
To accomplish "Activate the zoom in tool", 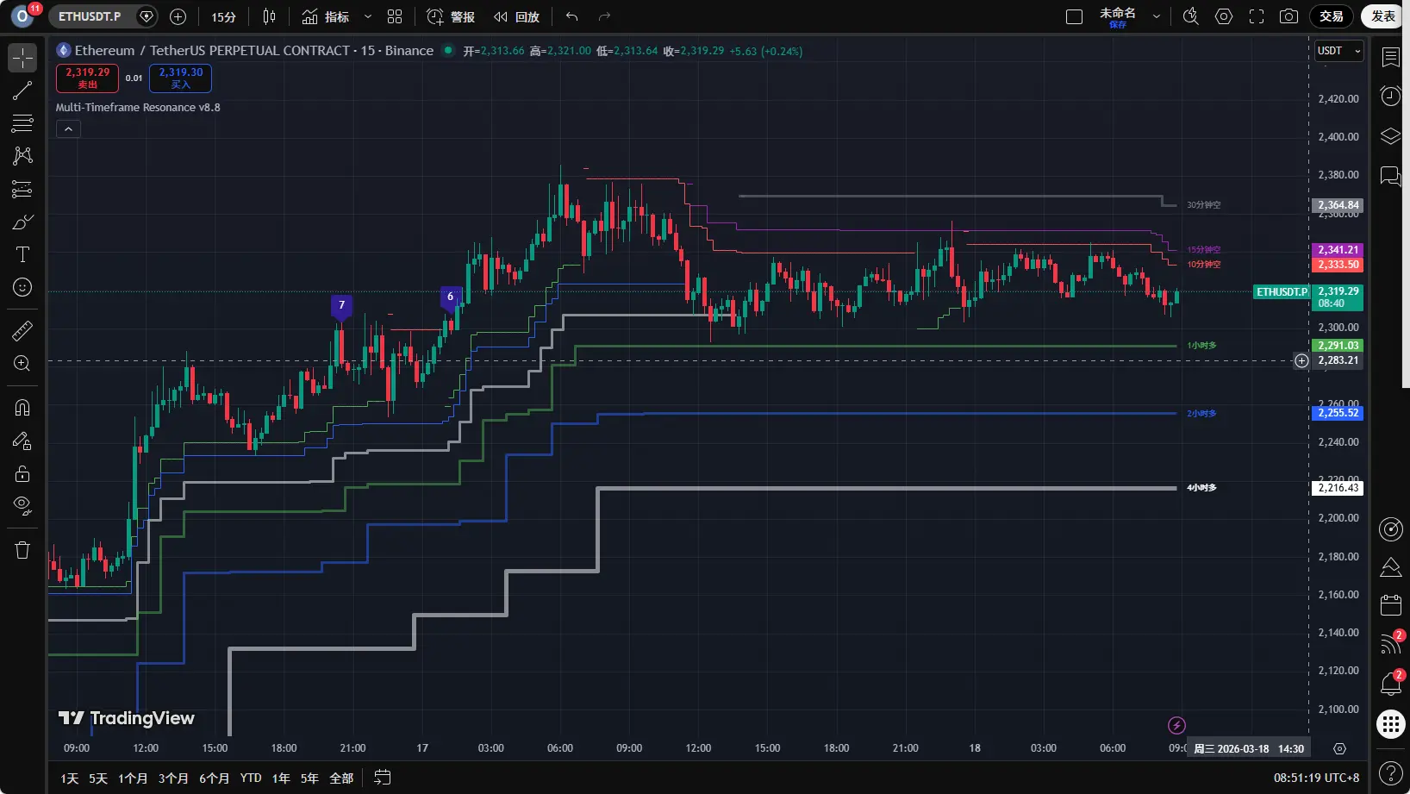I will tap(22, 363).
